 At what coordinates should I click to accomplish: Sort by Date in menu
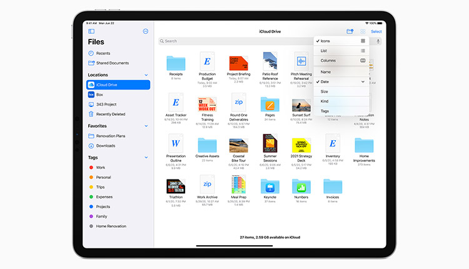341,82
